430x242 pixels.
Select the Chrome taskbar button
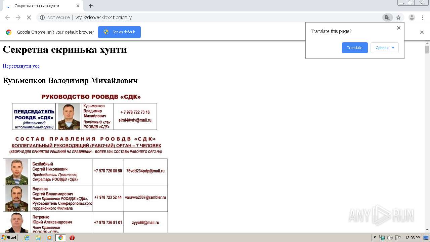click(x=60, y=238)
